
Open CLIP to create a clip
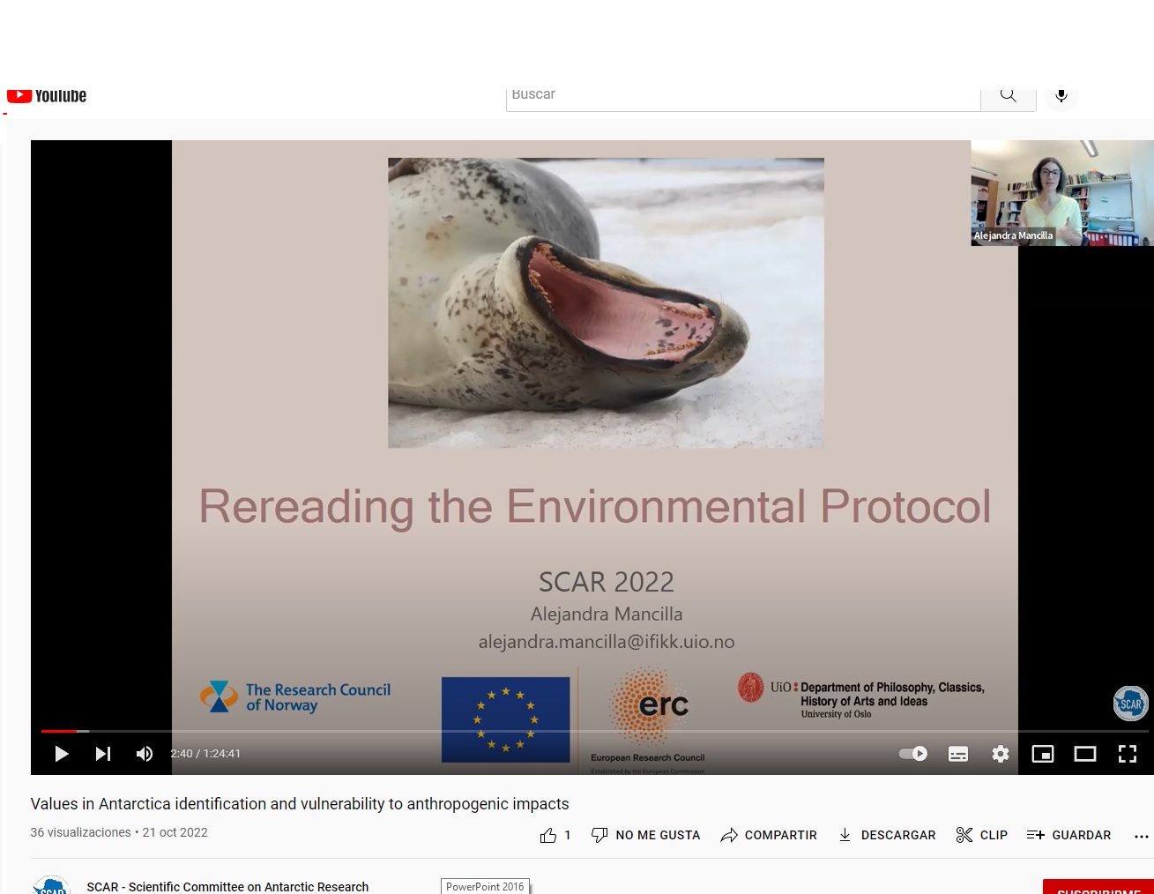981,835
